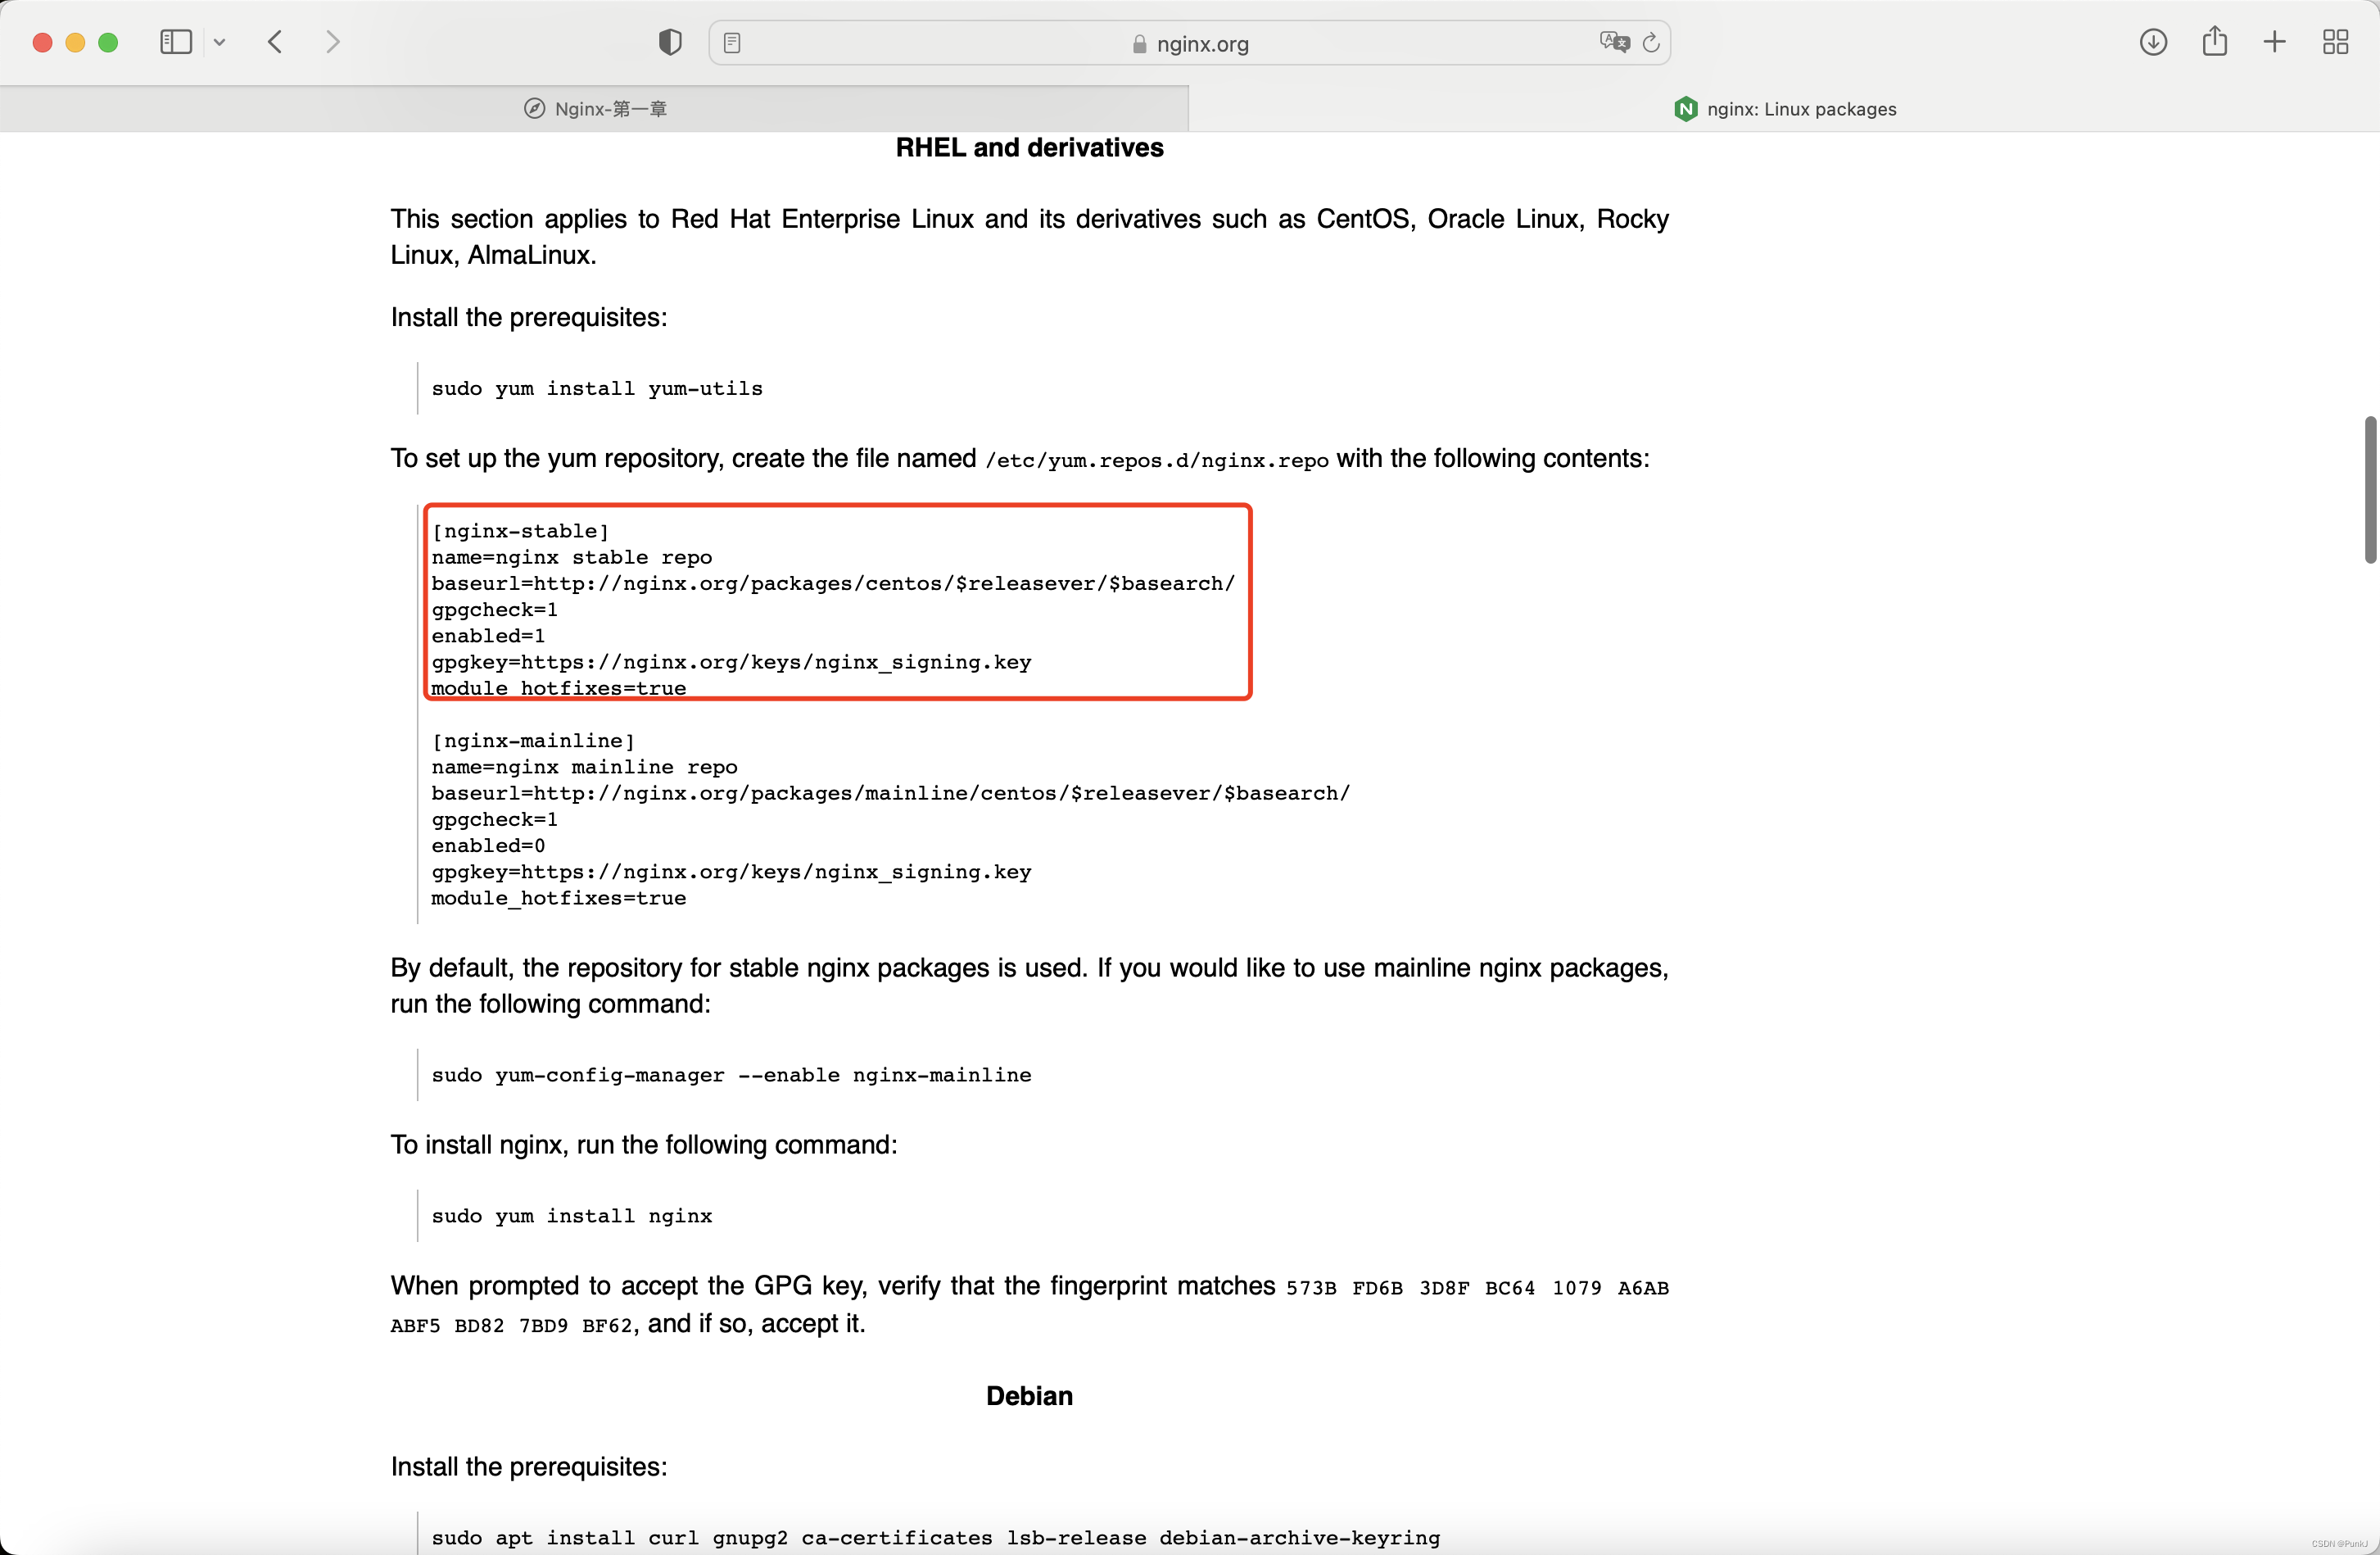Reload the nginx.org page

click(1651, 42)
